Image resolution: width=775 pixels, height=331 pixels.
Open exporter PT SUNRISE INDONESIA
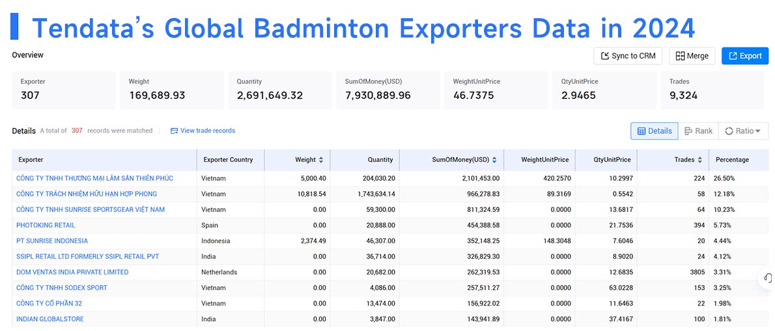pyautogui.click(x=52, y=241)
